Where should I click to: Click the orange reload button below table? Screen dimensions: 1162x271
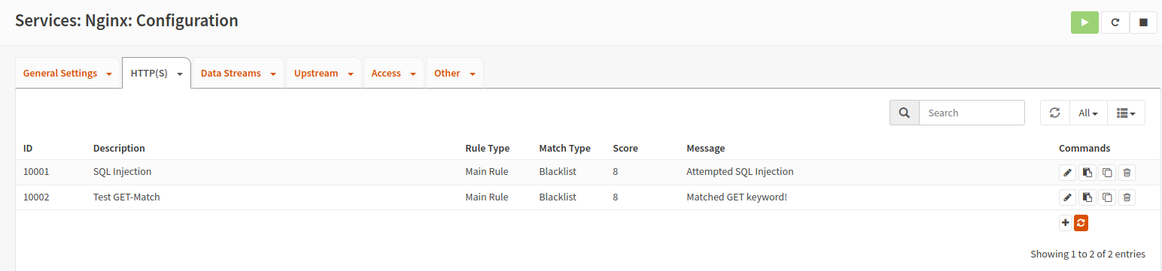coord(1081,222)
